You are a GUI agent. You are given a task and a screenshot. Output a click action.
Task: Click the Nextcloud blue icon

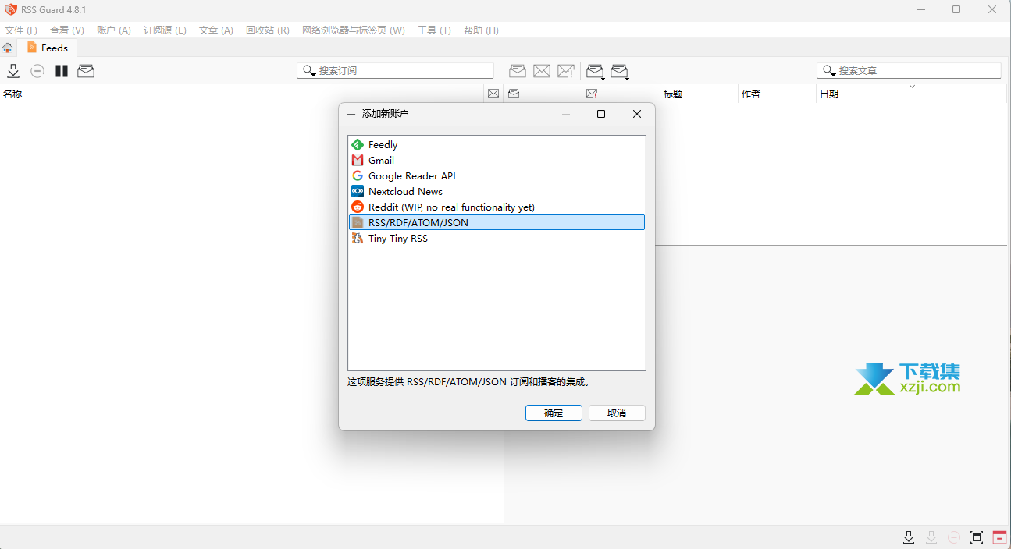pyautogui.click(x=358, y=192)
